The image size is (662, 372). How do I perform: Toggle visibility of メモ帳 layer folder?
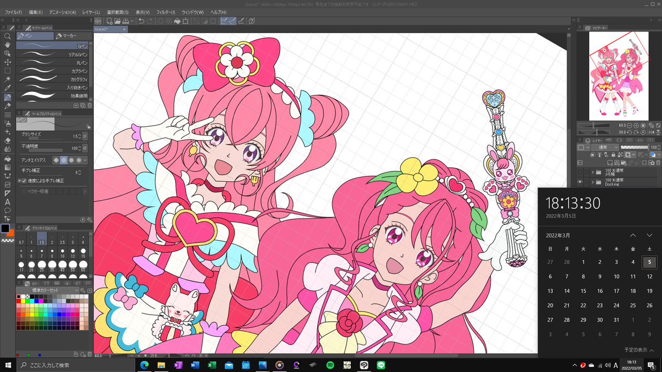580,172
